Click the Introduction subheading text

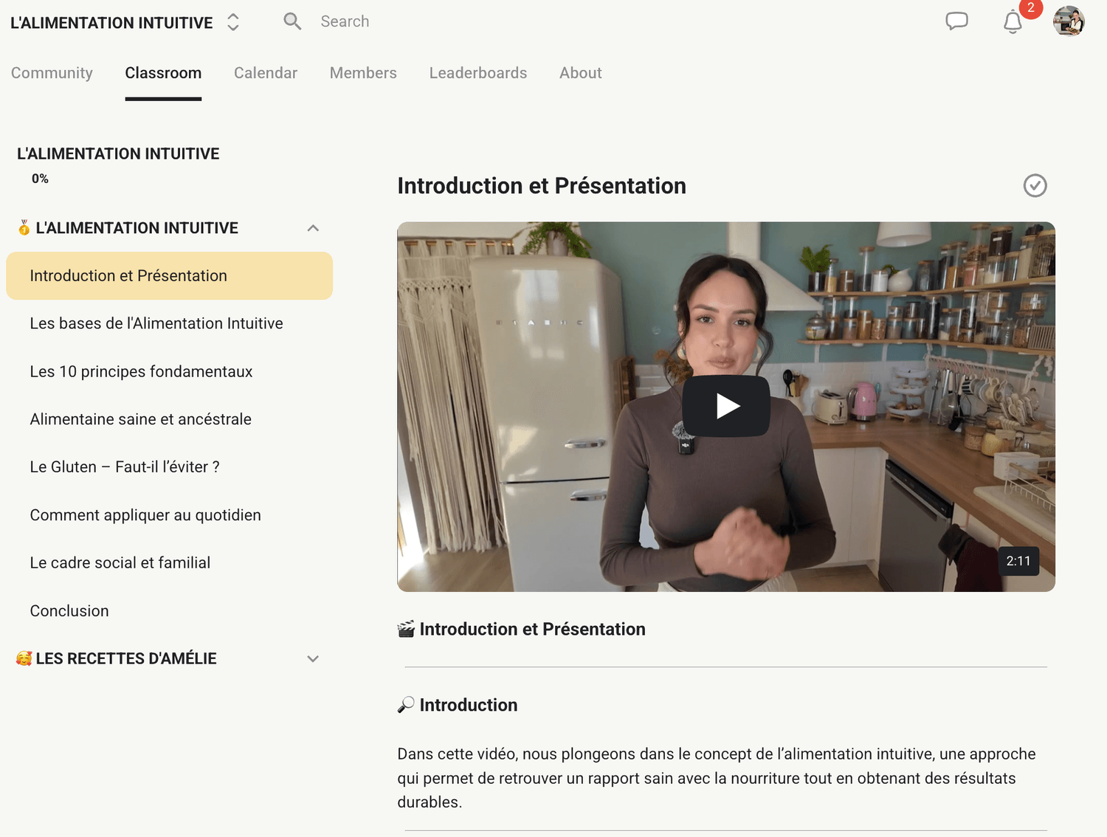click(x=469, y=705)
